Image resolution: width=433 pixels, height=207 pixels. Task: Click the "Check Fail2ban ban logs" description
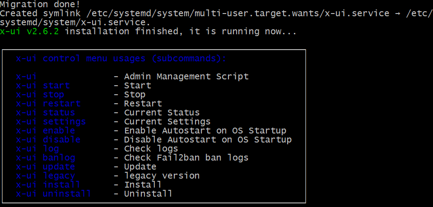(186, 158)
